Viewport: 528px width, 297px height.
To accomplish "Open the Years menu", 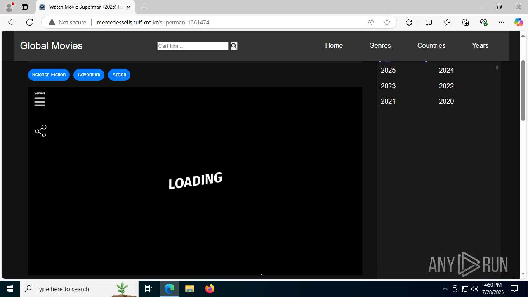I will click(x=480, y=45).
